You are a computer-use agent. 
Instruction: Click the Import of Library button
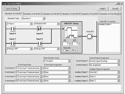11,9
